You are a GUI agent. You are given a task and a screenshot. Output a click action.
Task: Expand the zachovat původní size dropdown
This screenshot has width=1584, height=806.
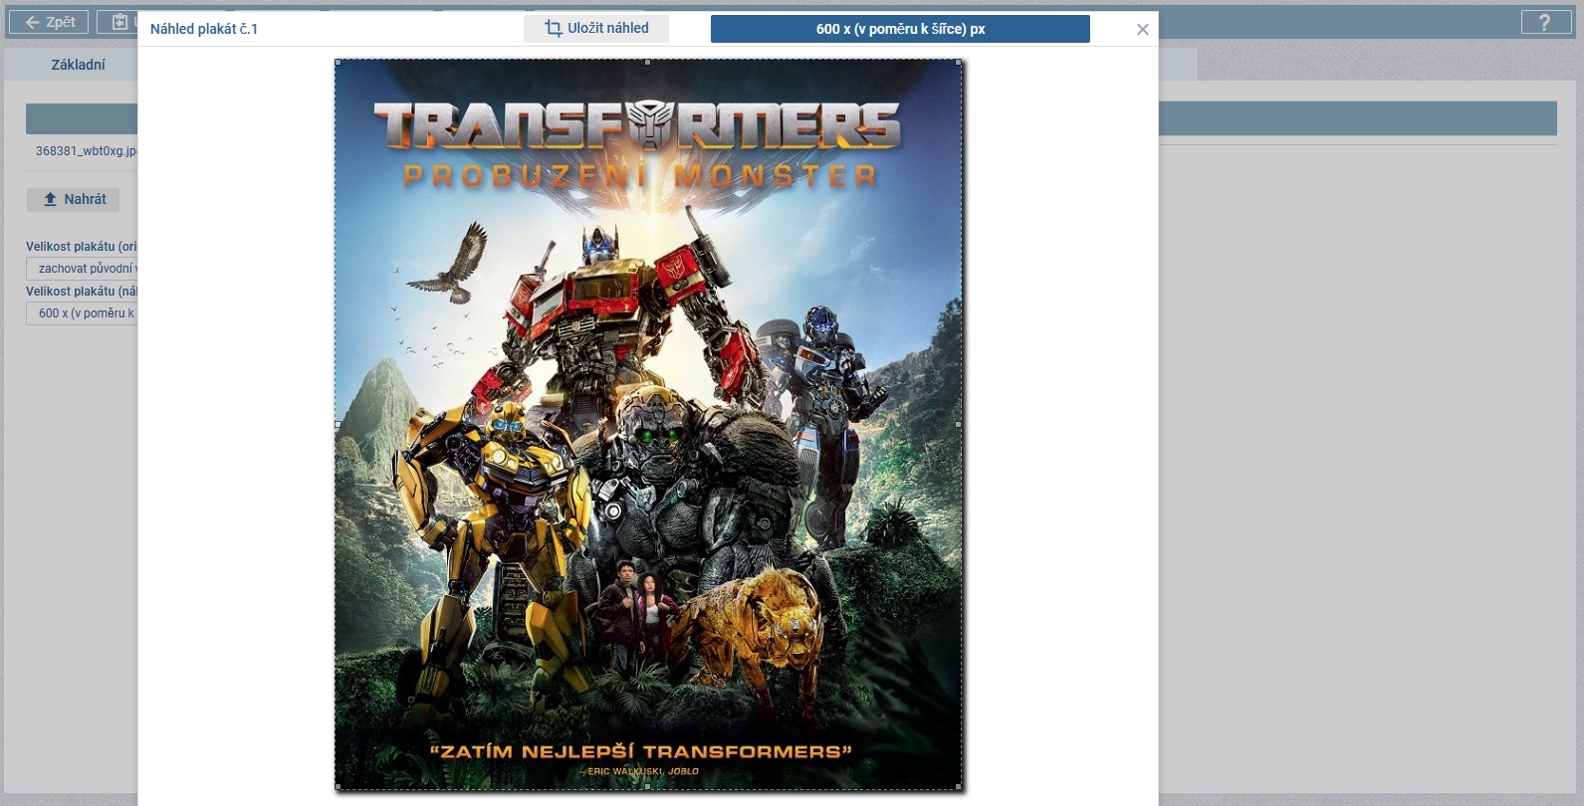click(83, 269)
